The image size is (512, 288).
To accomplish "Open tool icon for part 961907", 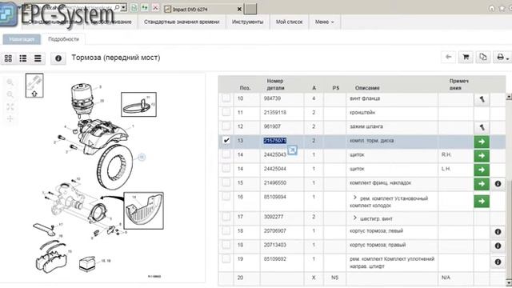I will [x=482, y=127].
